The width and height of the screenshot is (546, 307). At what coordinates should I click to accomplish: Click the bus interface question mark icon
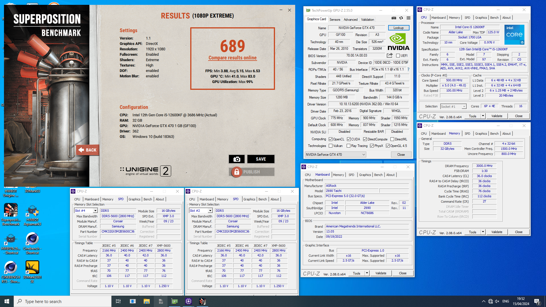[x=408, y=69]
